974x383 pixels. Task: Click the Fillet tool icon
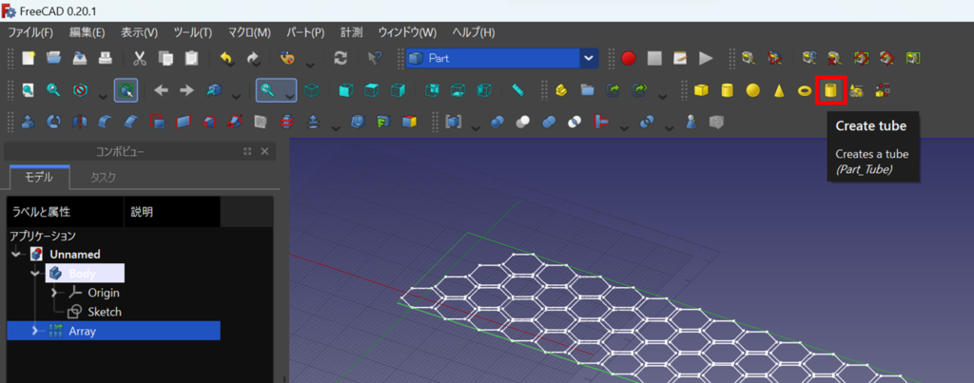coord(105,123)
